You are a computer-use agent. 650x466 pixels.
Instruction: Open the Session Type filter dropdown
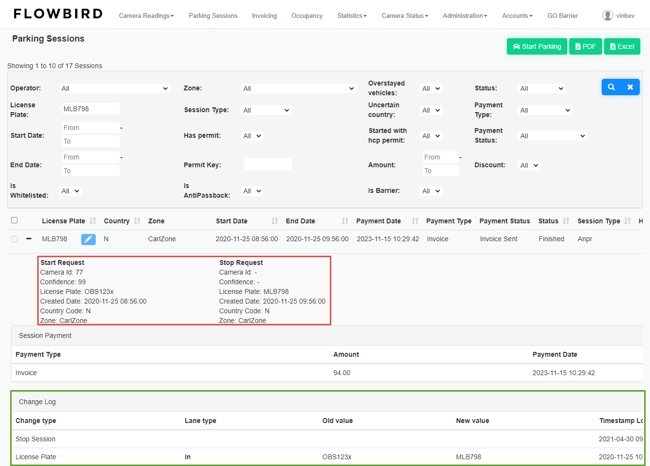point(266,110)
